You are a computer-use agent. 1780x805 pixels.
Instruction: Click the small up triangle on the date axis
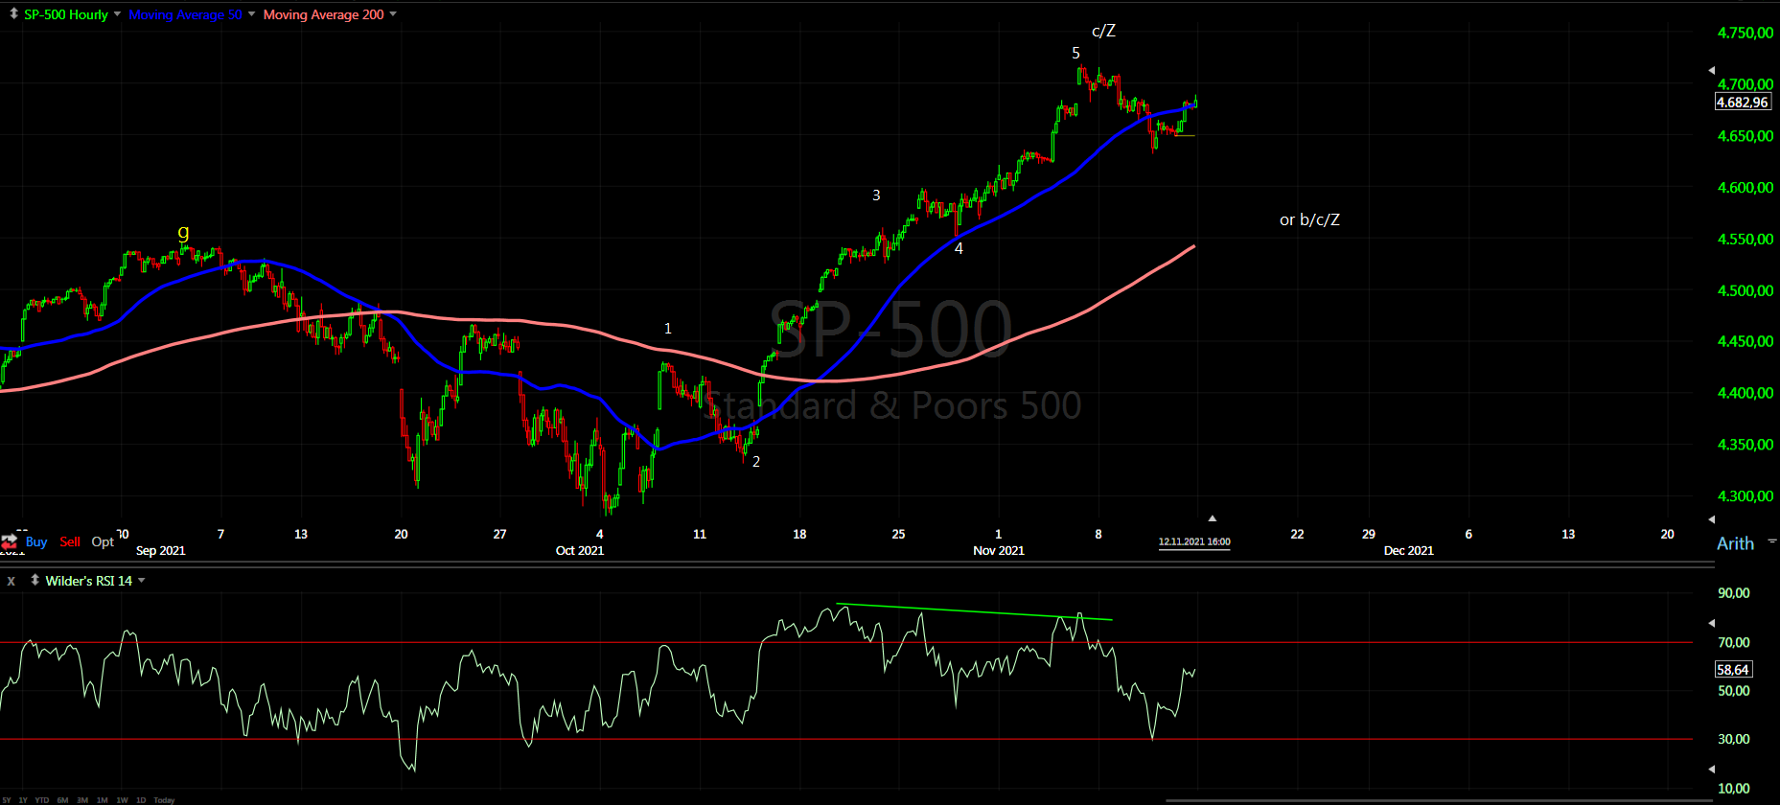tap(1213, 518)
